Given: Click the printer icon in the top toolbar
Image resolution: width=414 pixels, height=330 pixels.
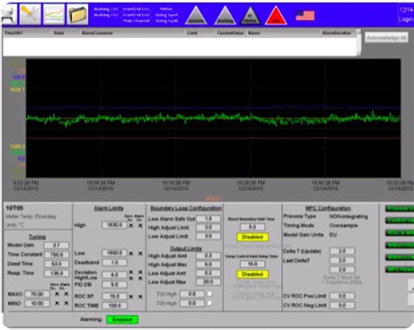Looking at the screenshot, I should click(x=9, y=14).
